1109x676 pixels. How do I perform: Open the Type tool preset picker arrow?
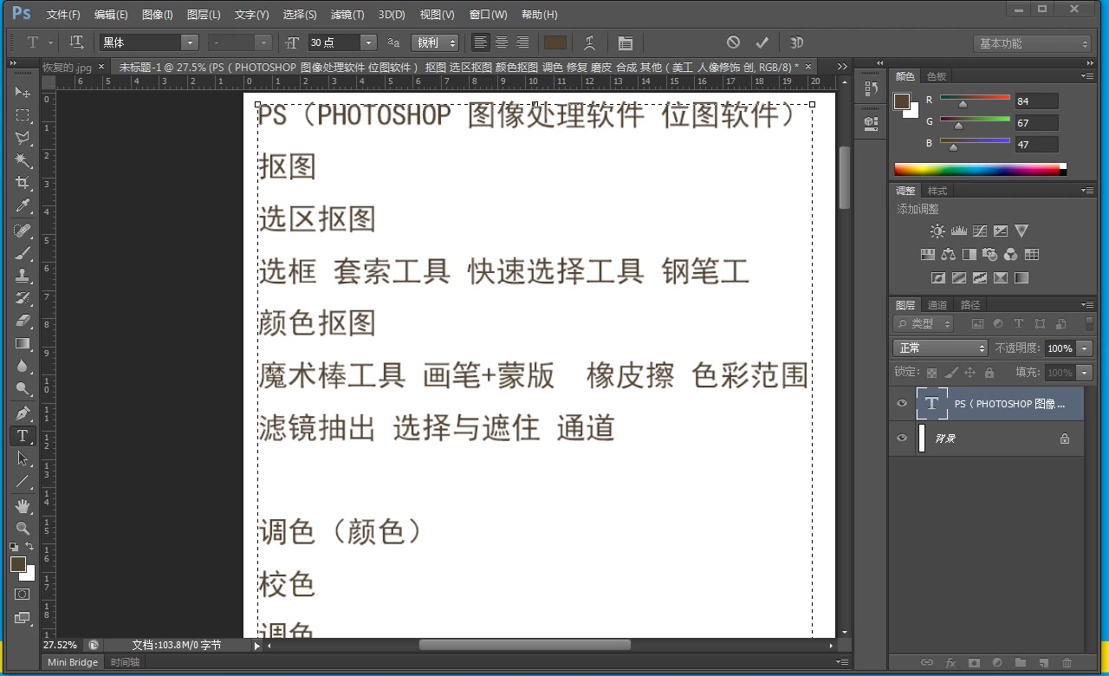pyautogui.click(x=51, y=42)
